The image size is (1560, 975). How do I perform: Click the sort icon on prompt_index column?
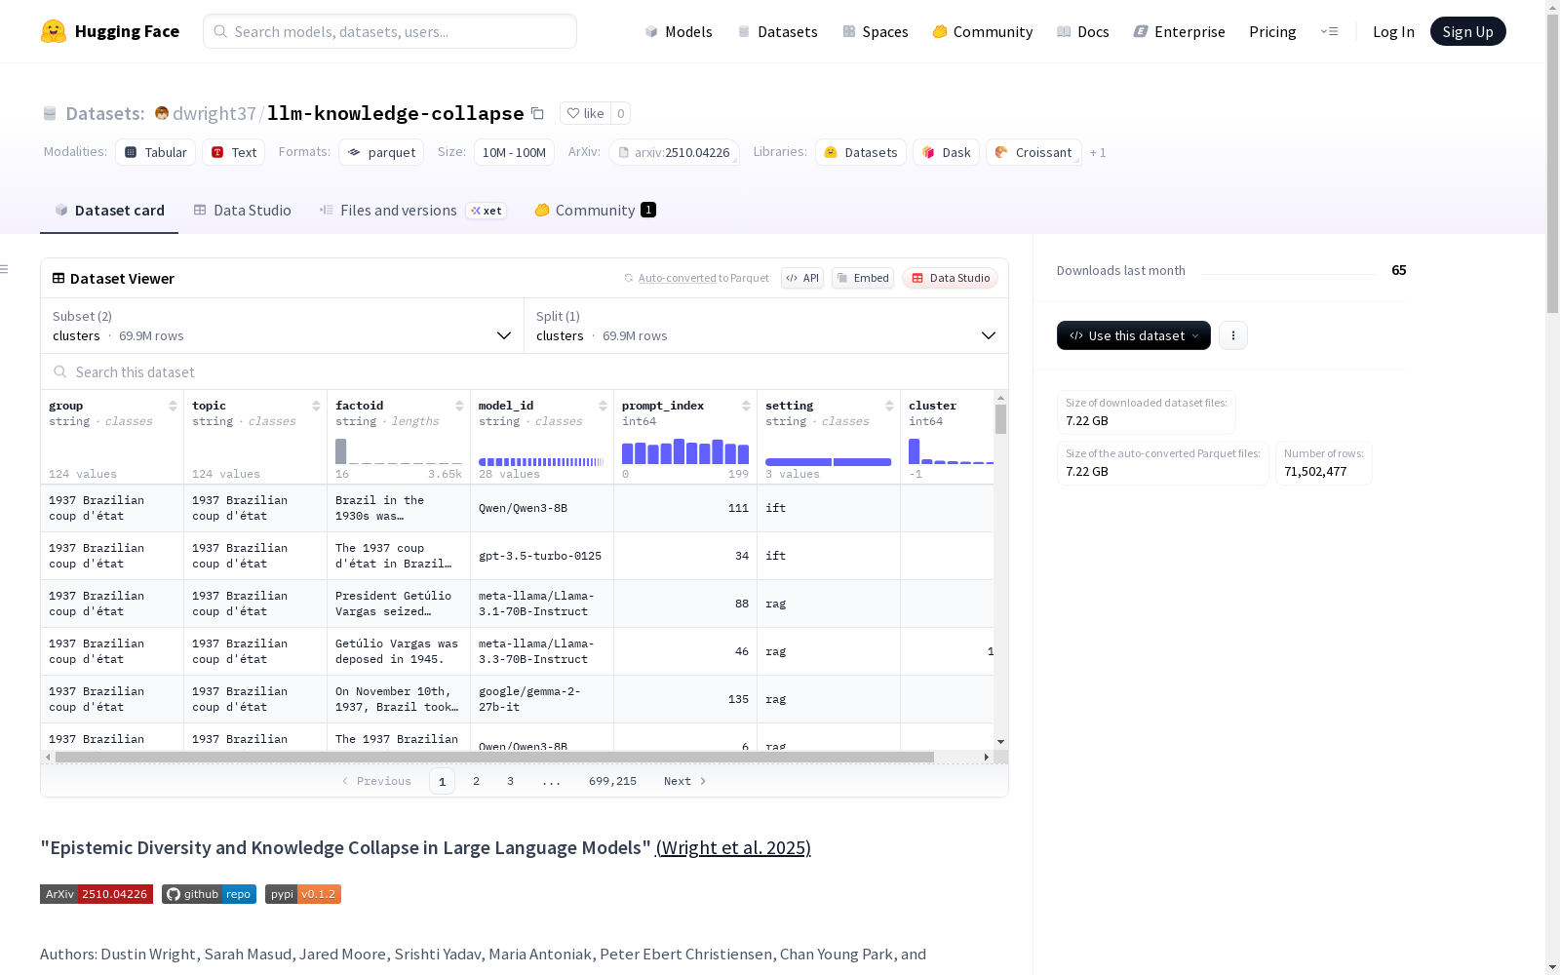click(746, 406)
